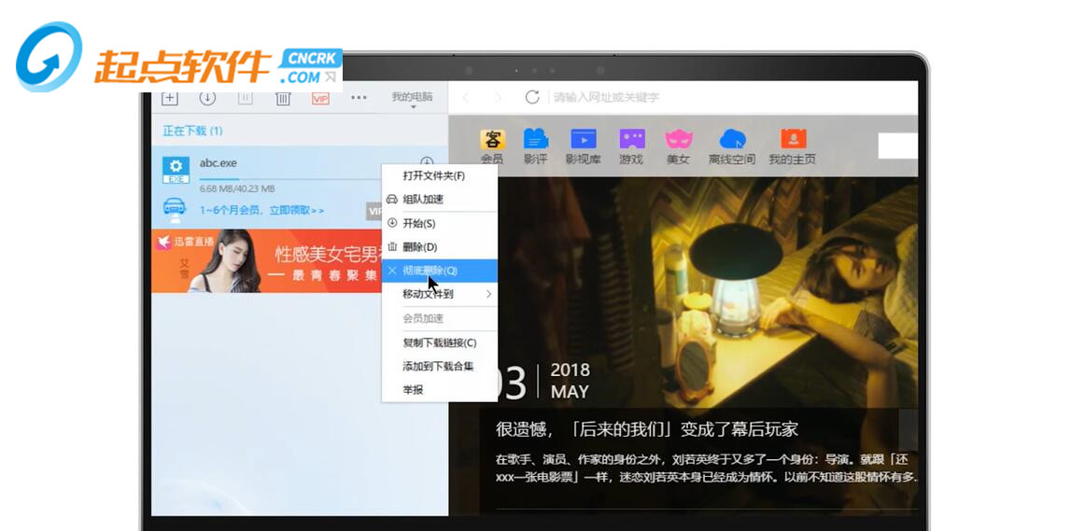Click the resume arrow on abc.exe row
This screenshot has width=1070, height=531.
[427, 163]
